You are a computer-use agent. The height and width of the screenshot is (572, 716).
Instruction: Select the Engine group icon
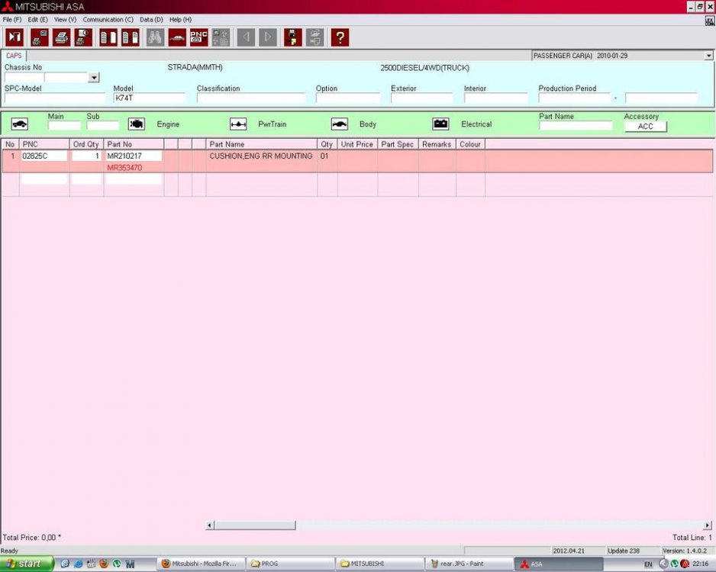pyautogui.click(x=137, y=124)
